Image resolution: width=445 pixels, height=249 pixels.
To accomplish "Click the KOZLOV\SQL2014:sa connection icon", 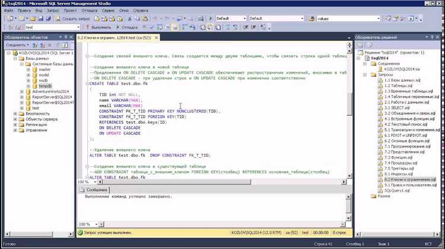I will 380,69.
